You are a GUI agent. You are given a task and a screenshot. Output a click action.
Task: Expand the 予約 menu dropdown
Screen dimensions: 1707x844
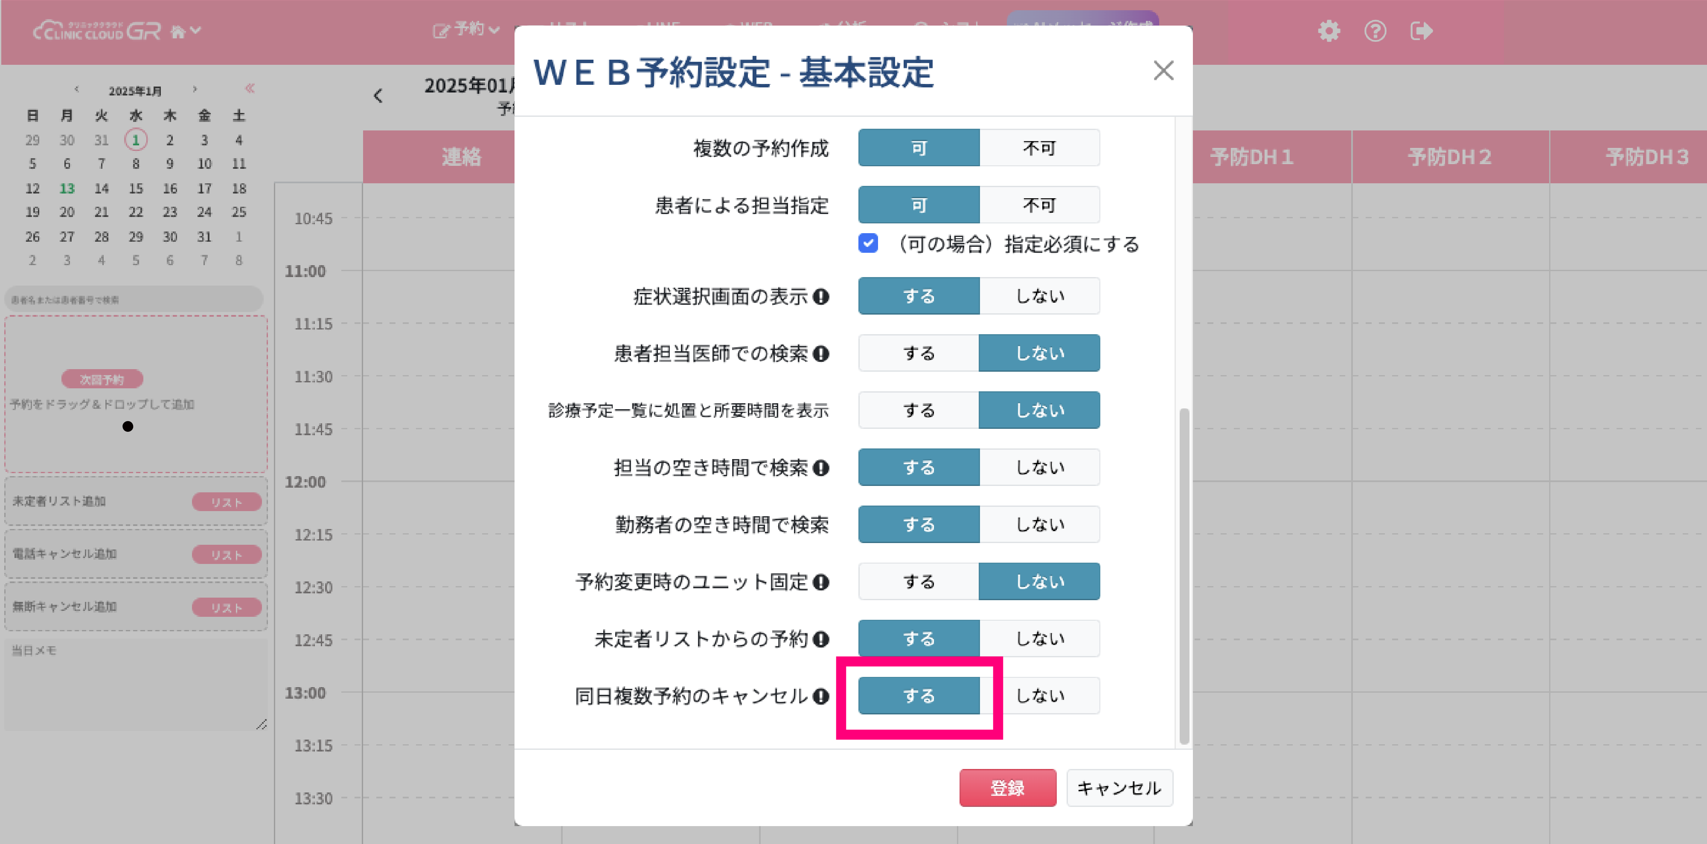coord(466,30)
